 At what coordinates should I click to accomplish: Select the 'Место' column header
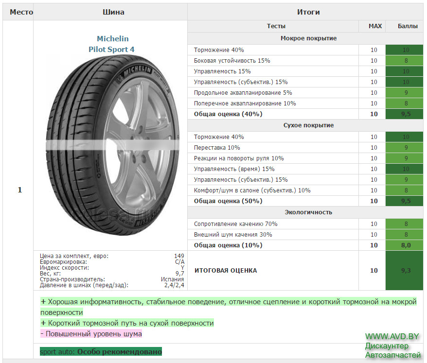click(x=21, y=12)
